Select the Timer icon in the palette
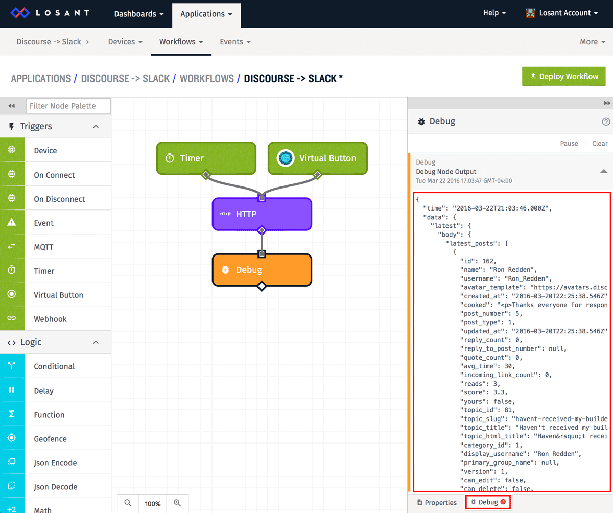The height and width of the screenshot is (513, 613). point(12,271)
